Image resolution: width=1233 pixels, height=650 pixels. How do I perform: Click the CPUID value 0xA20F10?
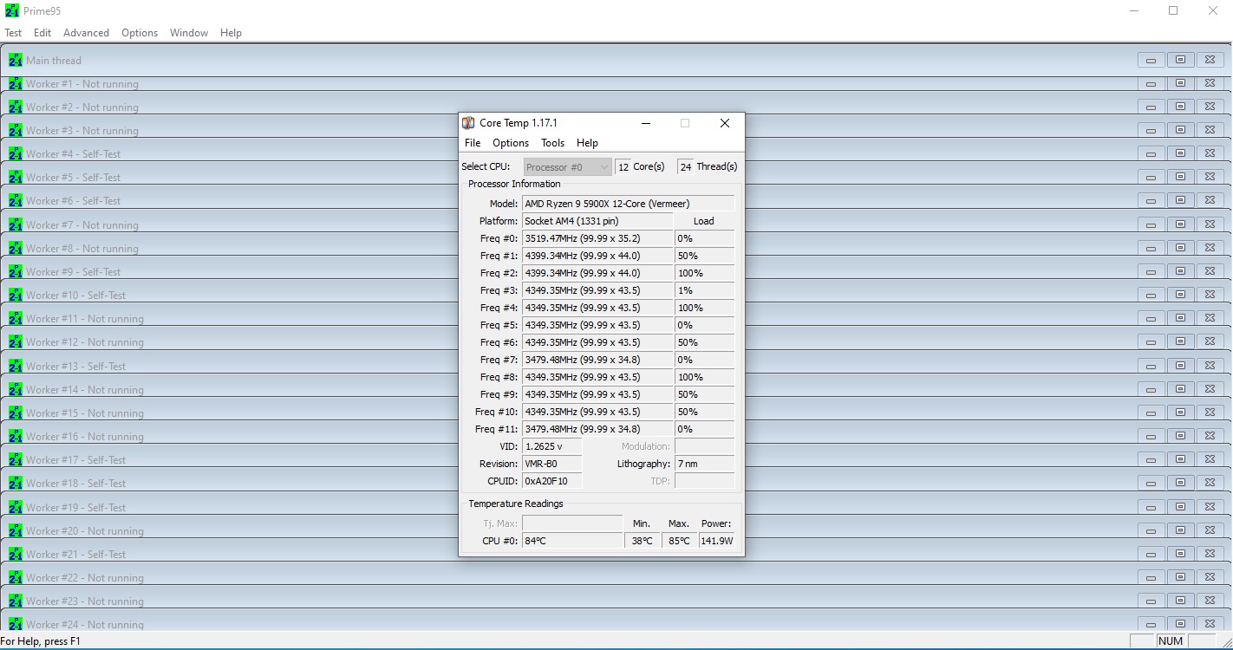pos(551,481)
